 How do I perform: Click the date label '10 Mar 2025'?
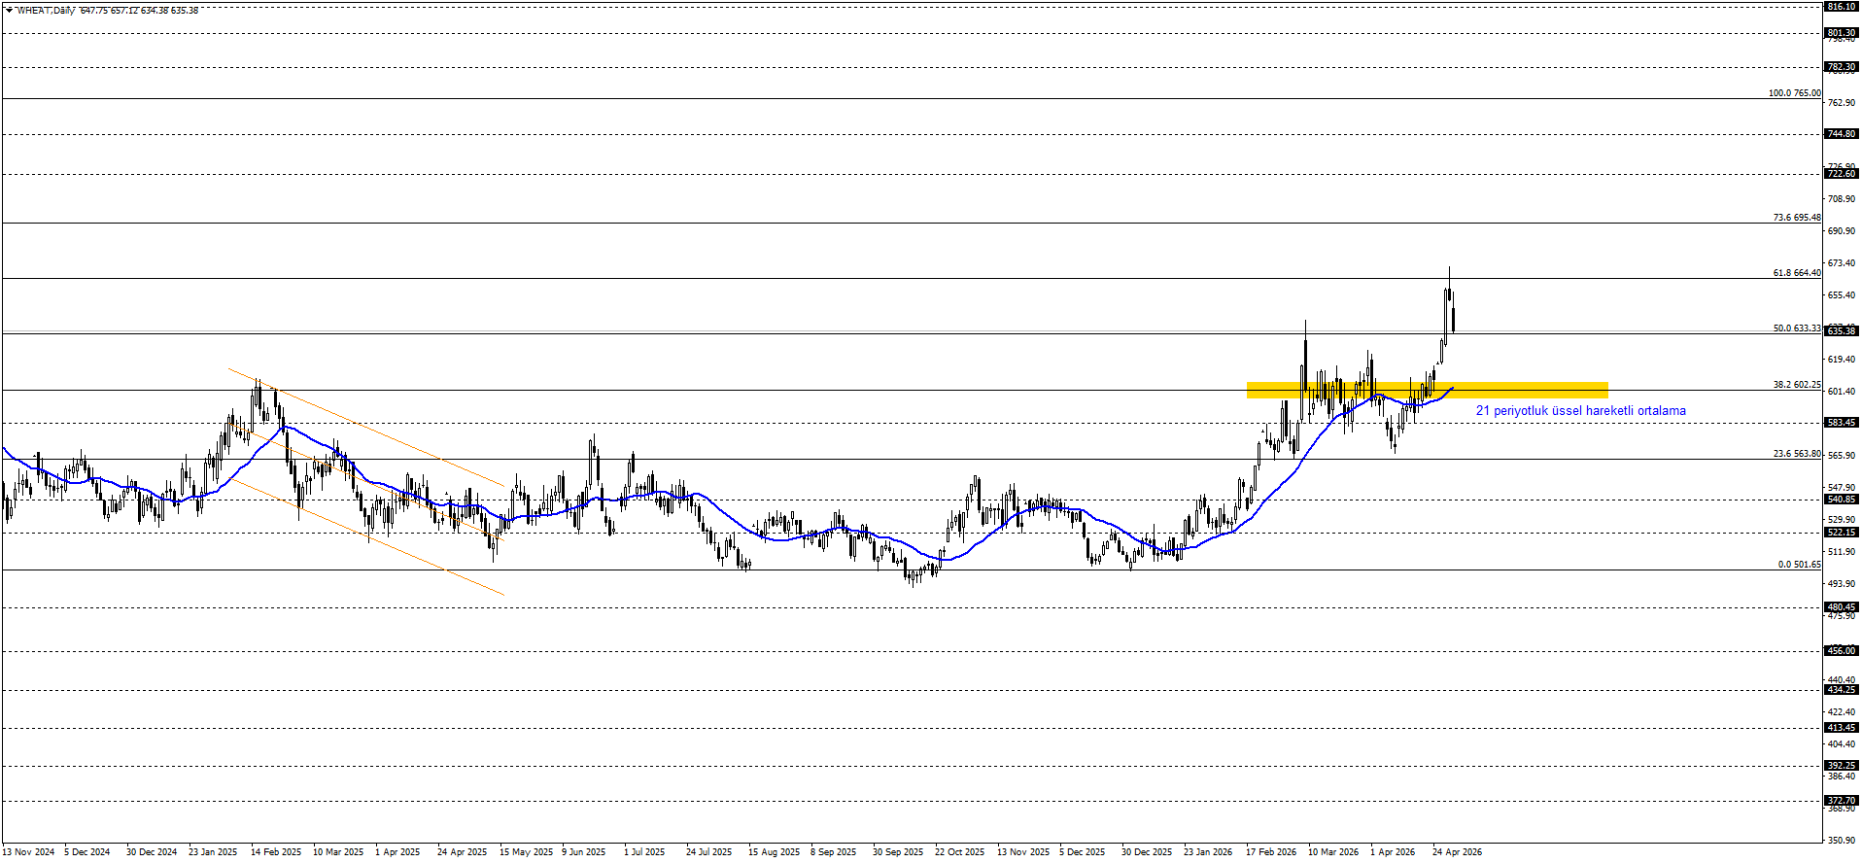[338, 852]
